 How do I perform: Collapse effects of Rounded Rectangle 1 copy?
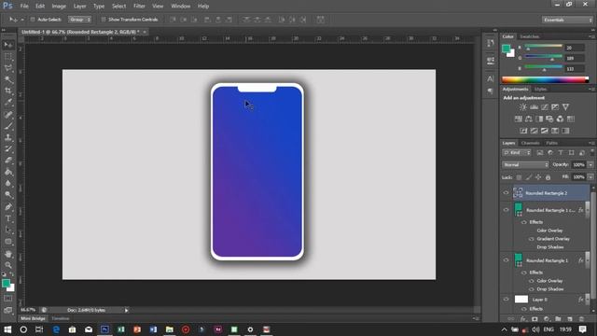[587, 210]
